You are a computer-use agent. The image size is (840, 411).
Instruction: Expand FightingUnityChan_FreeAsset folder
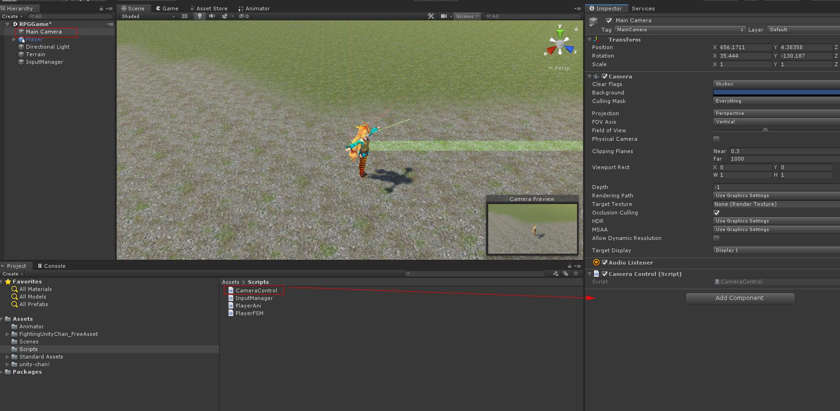(x=7, y=334)
